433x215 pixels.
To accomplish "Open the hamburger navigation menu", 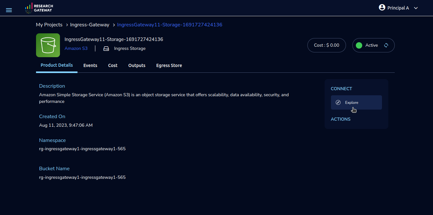I will [x=9, y=10].
